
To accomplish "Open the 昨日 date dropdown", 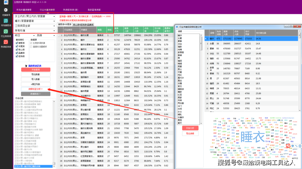I will pyautogui.click(x=25, y=35).
